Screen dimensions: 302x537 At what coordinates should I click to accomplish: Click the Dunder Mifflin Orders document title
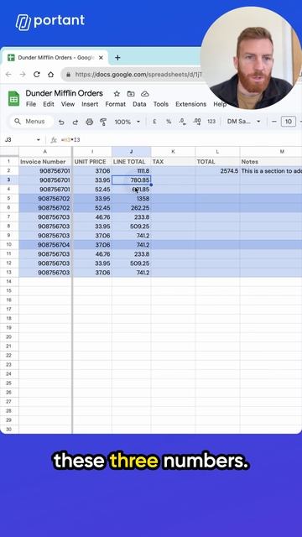[64, 93]
